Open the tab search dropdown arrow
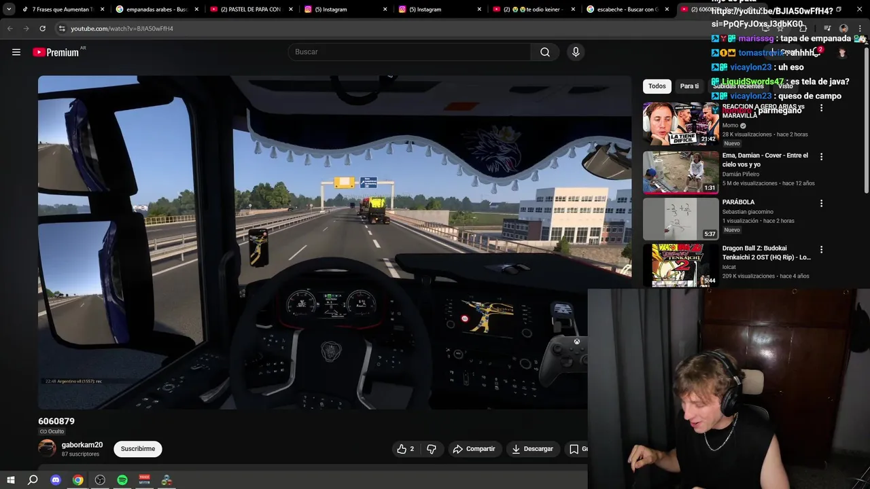This screenshot has height=489, width=870. 9,10
